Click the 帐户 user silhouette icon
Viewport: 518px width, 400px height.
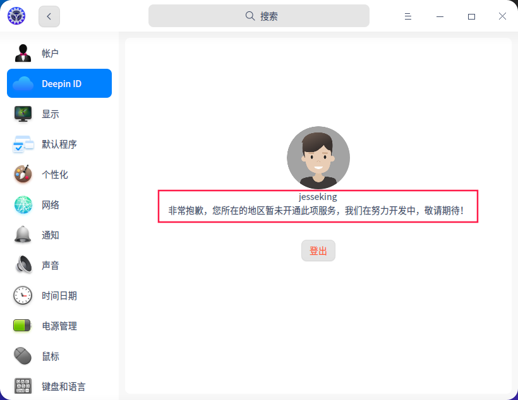click(x=23, y=53)
